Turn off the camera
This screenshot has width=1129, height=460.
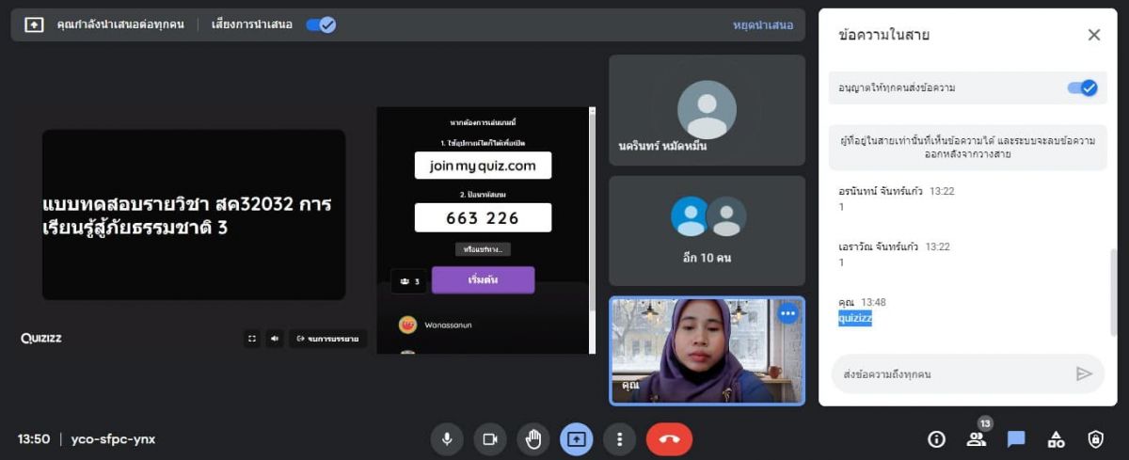[x=490, y=439]
